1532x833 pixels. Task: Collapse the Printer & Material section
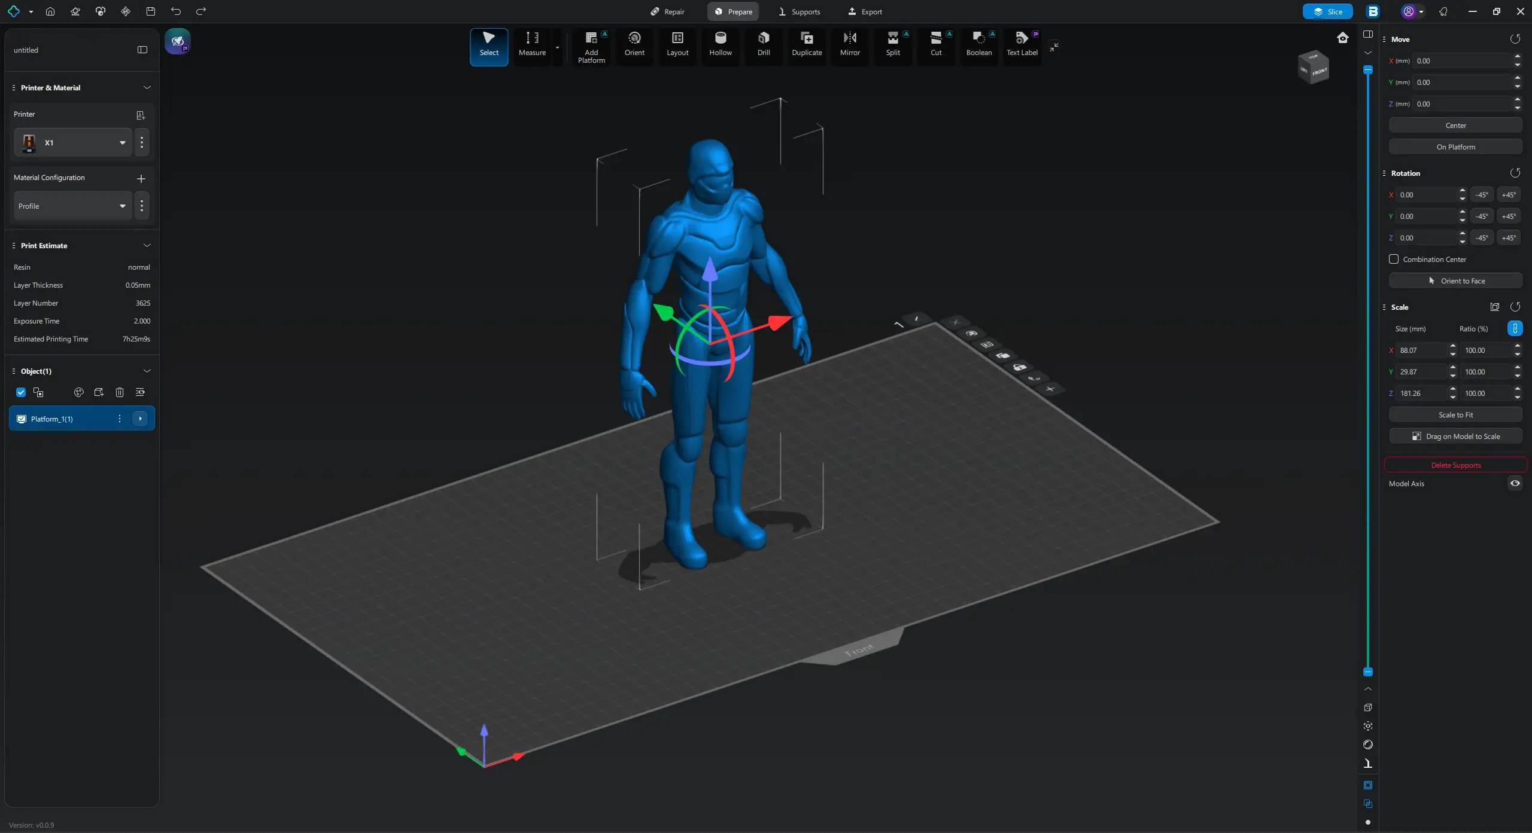(x=147, y=87)
